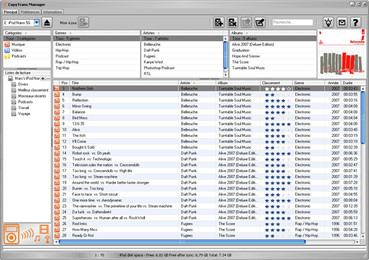This screenshot has width=369, height=260.
Task: Click the add tracks toolbar icon
Action: click(218, 22)
